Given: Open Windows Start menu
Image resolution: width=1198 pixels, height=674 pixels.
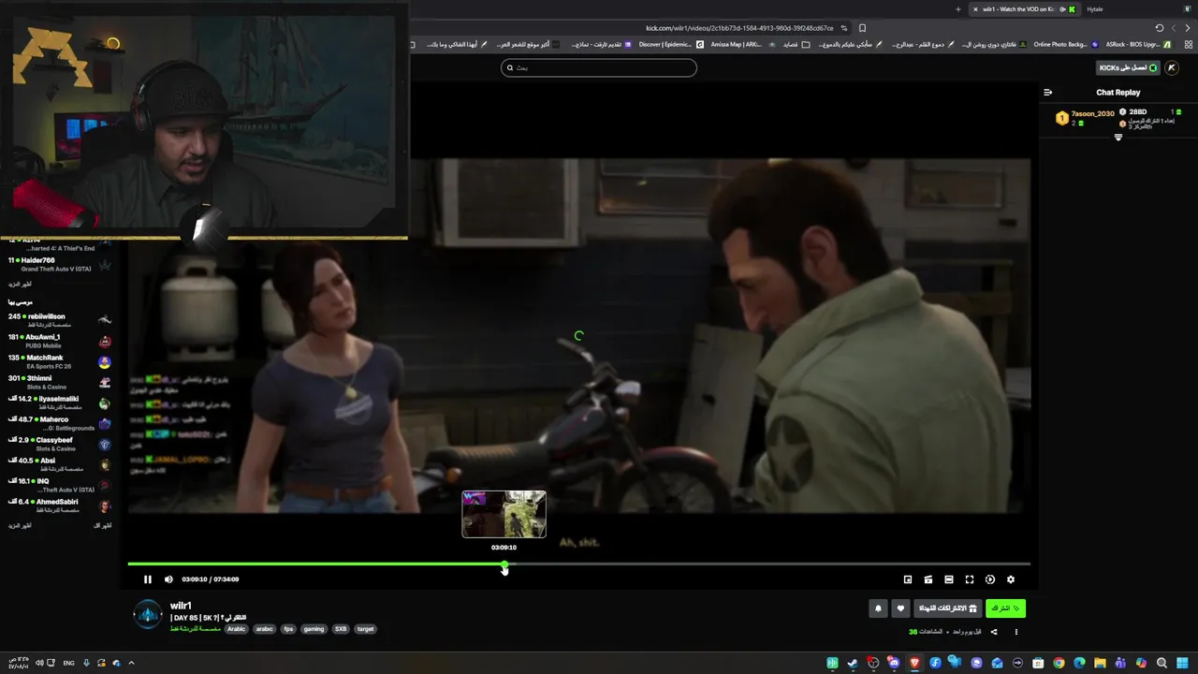Looking at the screenshot, I should (x=1182, y=663).
